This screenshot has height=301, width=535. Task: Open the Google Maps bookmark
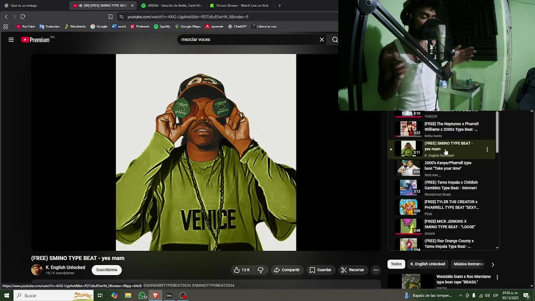[187, 26]
